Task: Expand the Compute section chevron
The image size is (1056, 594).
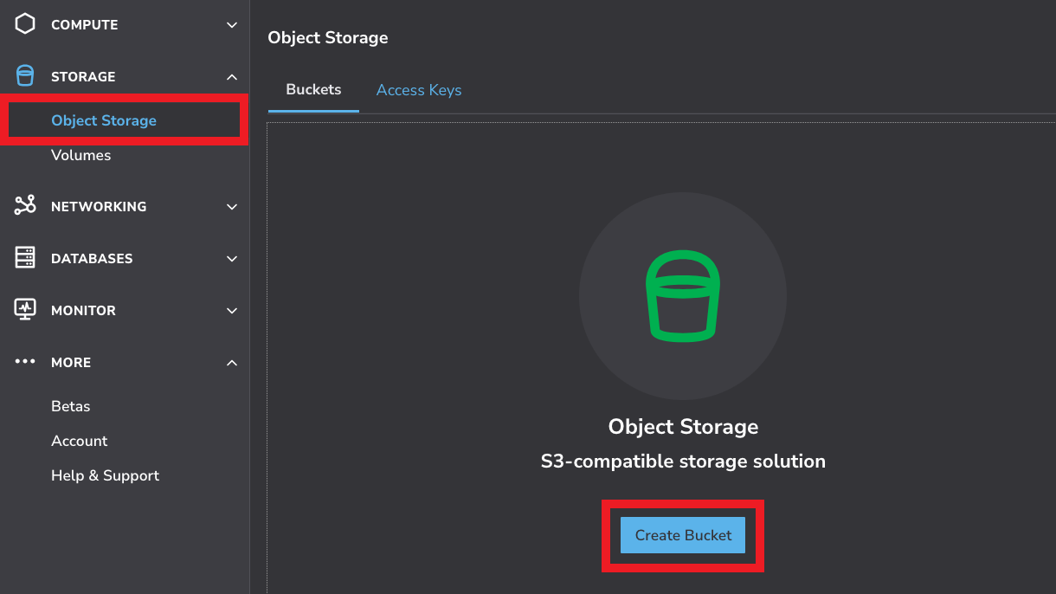Action: pos(232,25)
